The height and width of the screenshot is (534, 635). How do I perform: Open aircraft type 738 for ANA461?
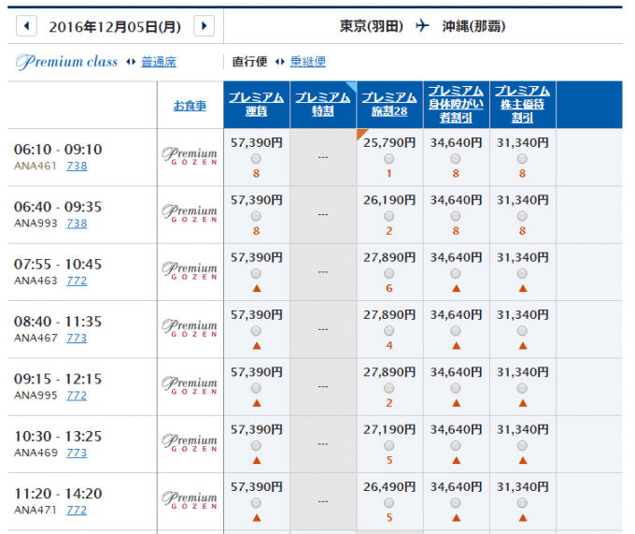(77, 166)
